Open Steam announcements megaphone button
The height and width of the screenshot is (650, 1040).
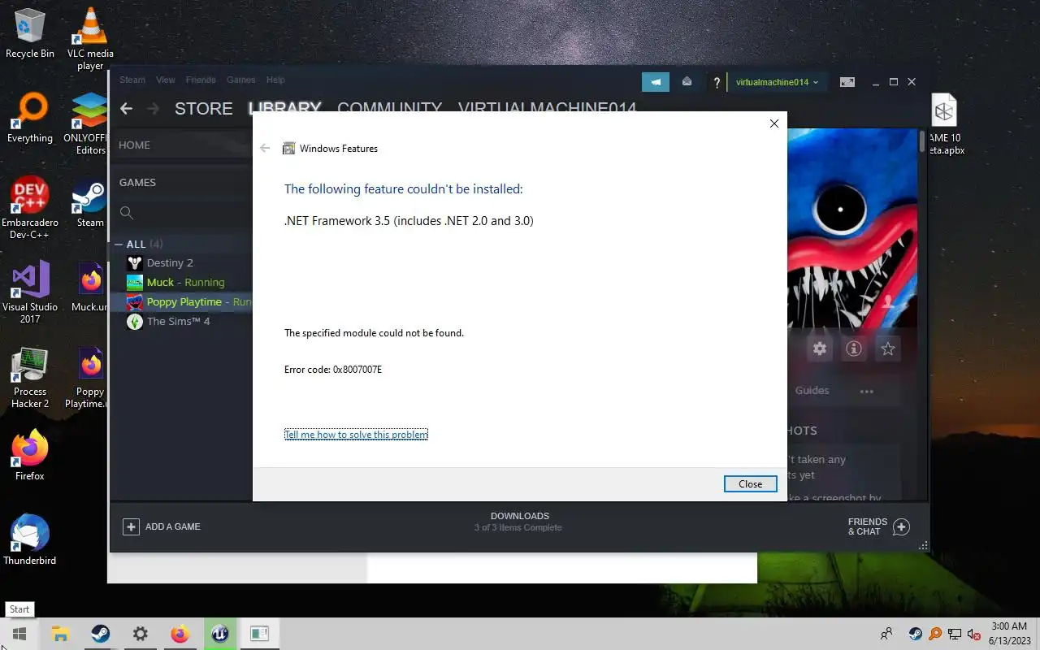tap(656, 82)
